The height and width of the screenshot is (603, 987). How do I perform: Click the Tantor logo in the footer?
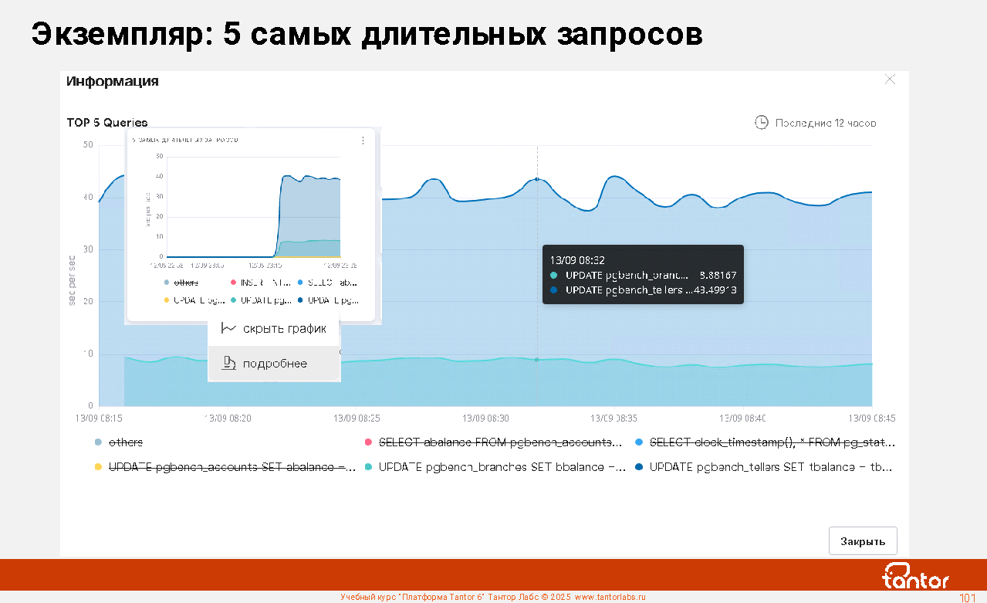(915, 576)
